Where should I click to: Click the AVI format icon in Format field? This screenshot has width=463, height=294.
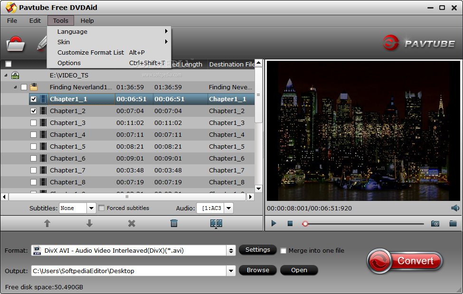click(x=37, y=251)
